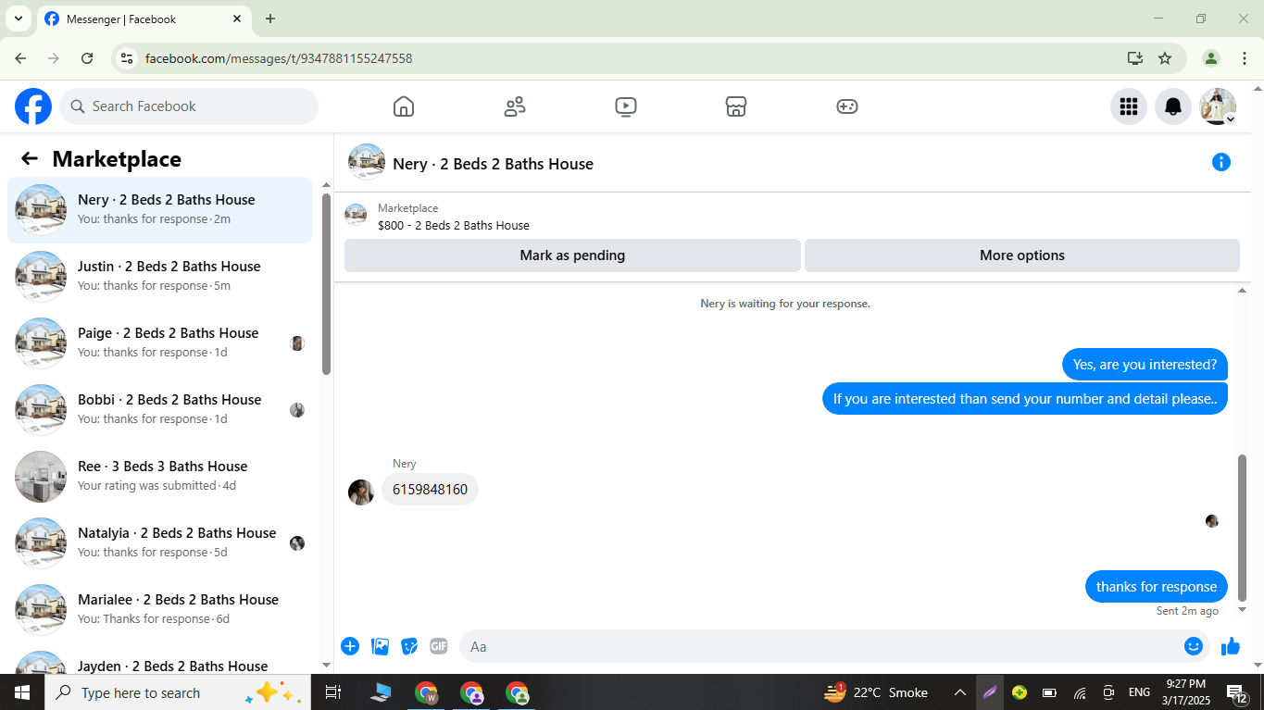Attach a photo using the image icon
The width and height of the screenshot is (1264, 710).
click(x=380, y=646)
